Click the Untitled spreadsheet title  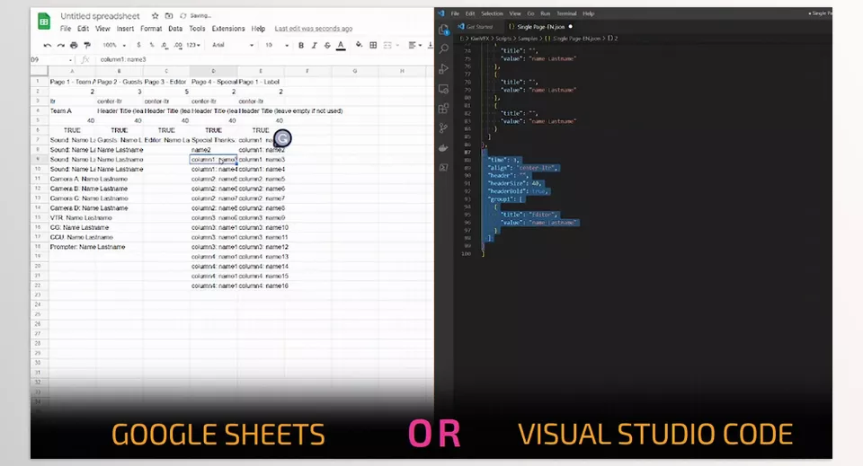[x=100, y=16]
